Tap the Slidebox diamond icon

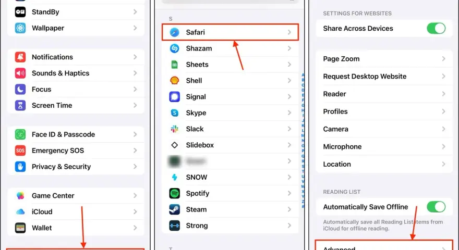coord(174,145)
